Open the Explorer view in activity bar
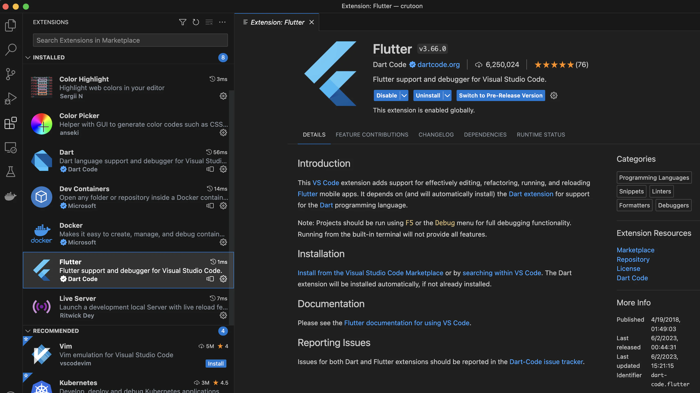The height and width of the screenshot is (393, 700). pyautogui.click(x=11, y=25)
